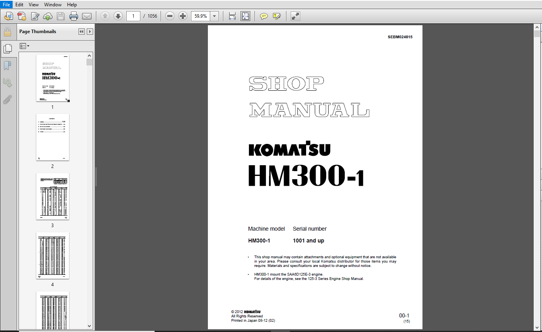Go to previous page with the up arrow

[105, 16]
